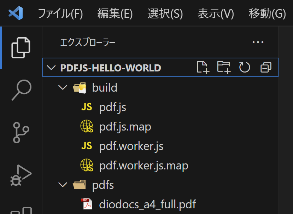Open the Explorer view in activity bar
This screenshot has height=214, width=293.
point(21,48)
